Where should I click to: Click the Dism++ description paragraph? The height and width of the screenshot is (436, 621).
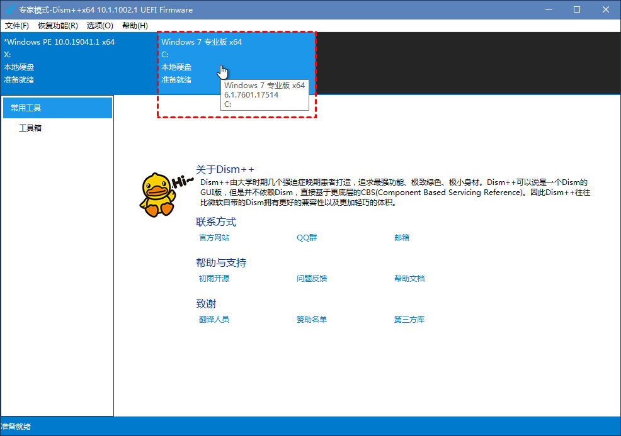pos(396,193)
